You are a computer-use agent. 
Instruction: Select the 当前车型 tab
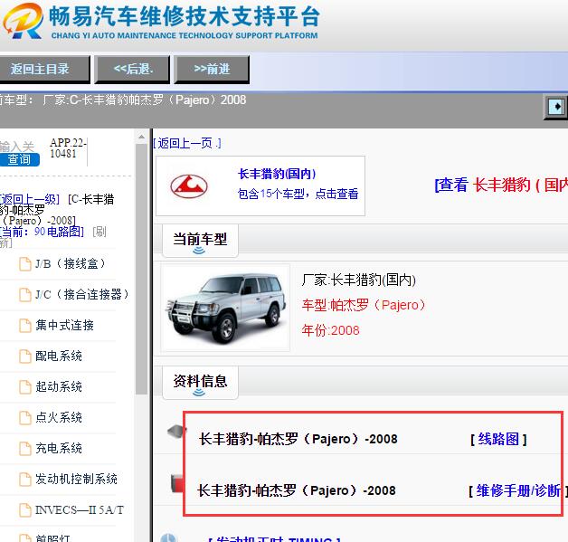[x=200, y=240]
